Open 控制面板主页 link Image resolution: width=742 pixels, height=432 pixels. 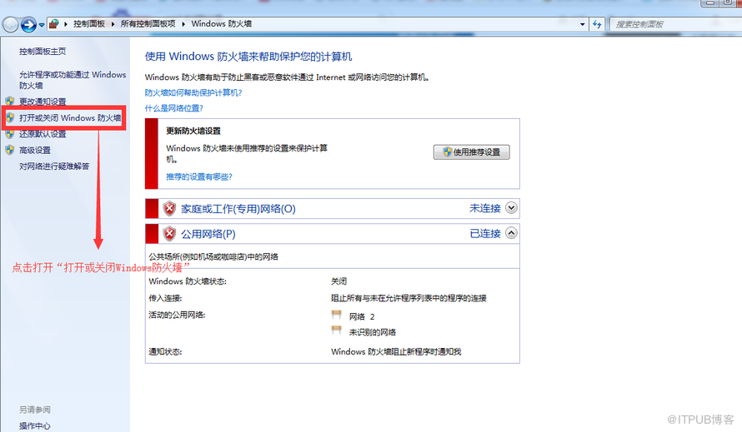click(43, 52)
